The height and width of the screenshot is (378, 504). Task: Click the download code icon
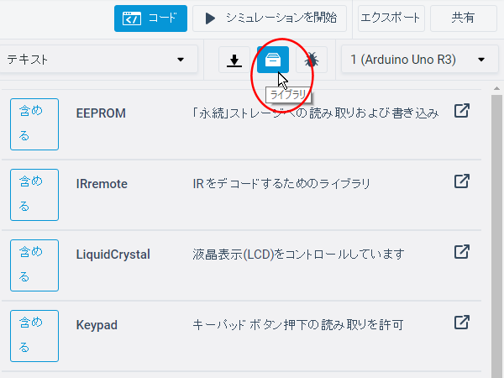(234, 60)
